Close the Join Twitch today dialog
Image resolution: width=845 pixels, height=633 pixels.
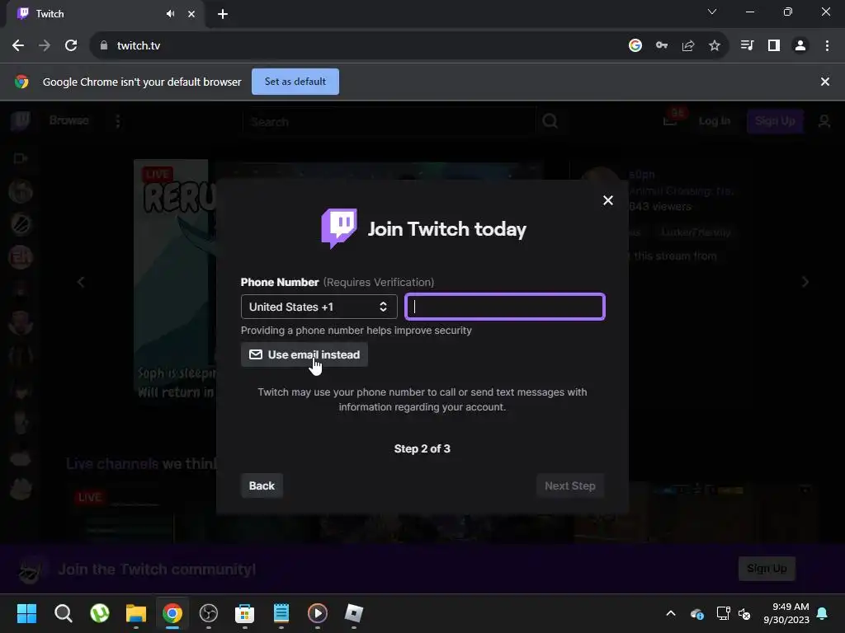(x=608, y=200)
